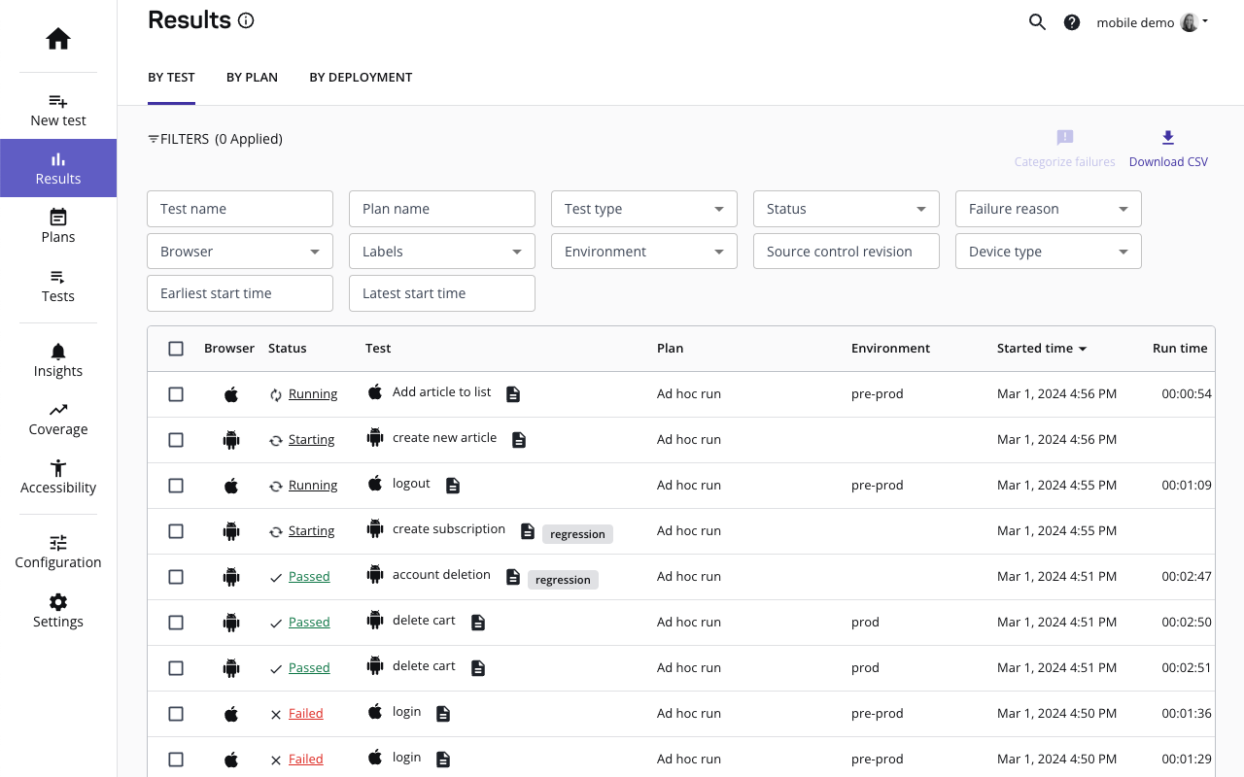Open Running status of Add article to list
Screen dimensions: 1244x777
313,394
